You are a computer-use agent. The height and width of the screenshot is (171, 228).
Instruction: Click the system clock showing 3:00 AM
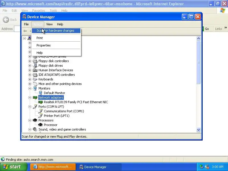point(217,167)
